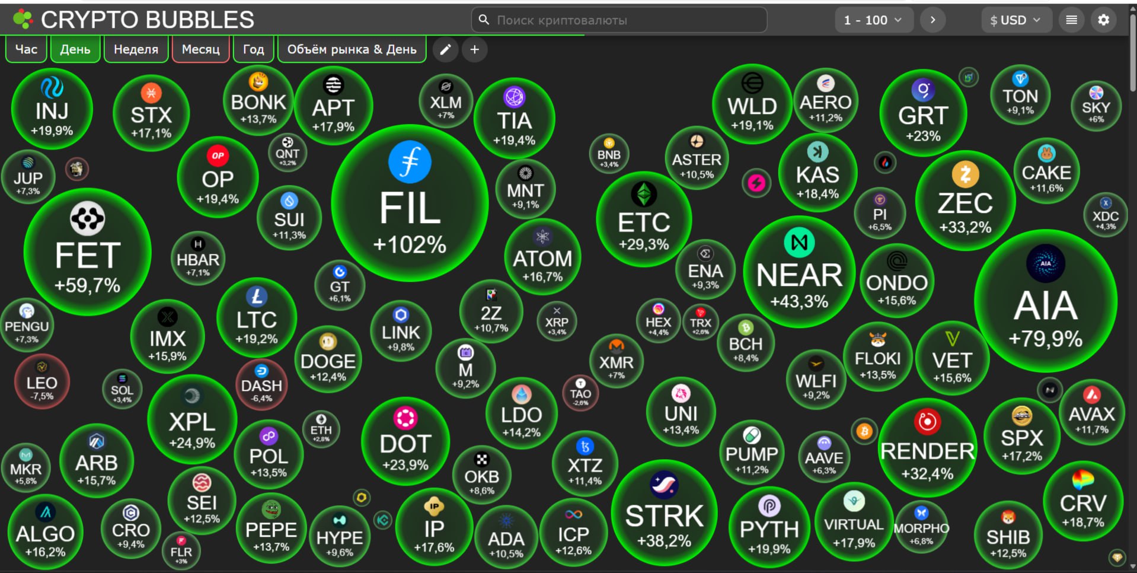Image resolution: width=1137 pixels, height=573 pixels.
Task: Select the XPL +24,9% bubble
Action: tap(192, 419)
